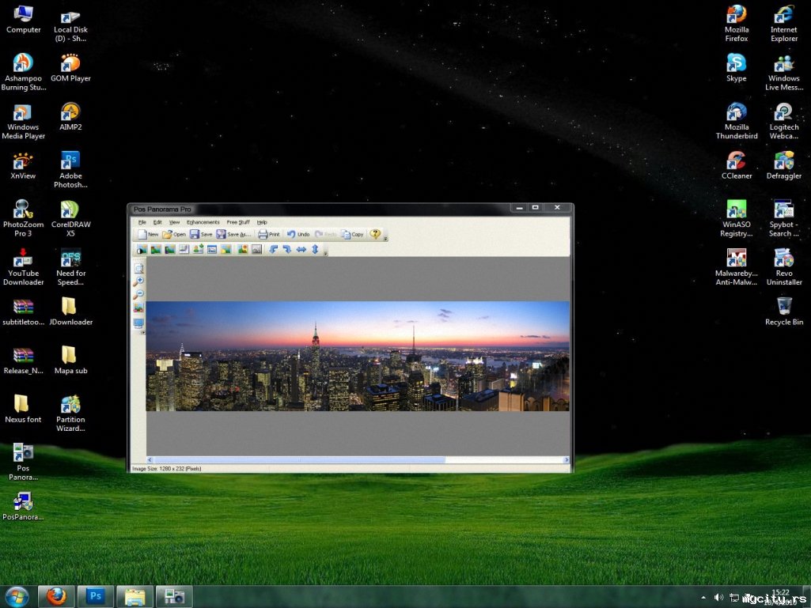Click the Pos Panorama Pro window title text
811x608 pixels.
[x=162, y=210]
